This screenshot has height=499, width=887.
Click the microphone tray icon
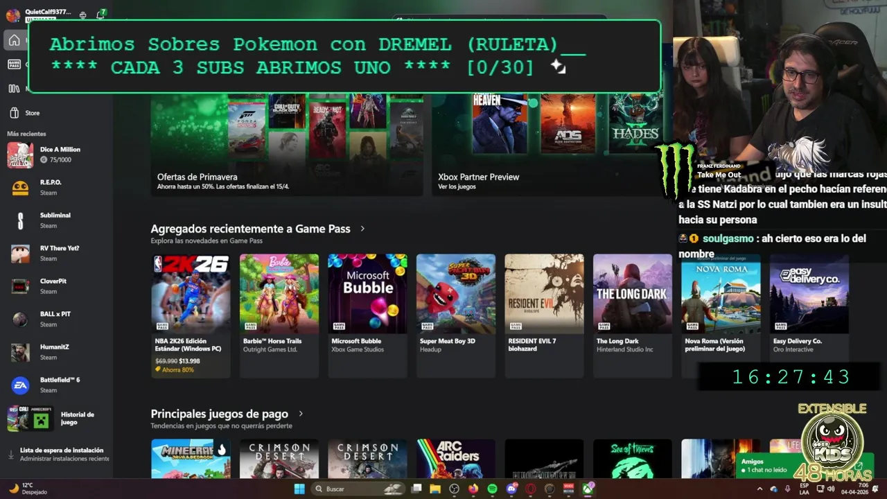[x=788, y=489]
